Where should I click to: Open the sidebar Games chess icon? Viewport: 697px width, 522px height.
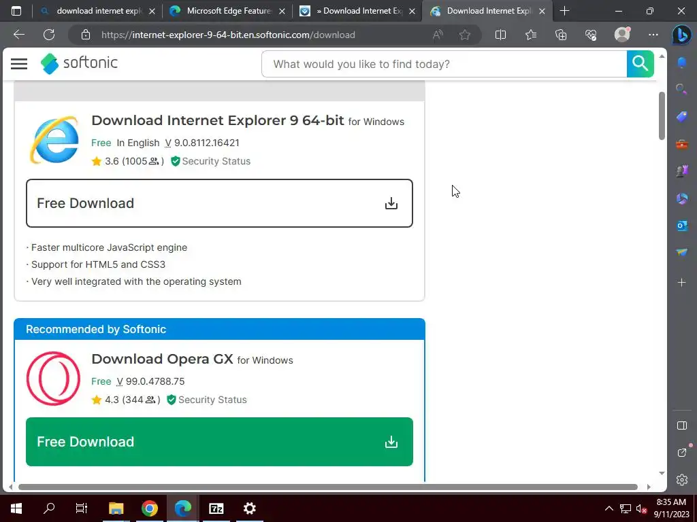pyautogui.click(x=681, y=171)
